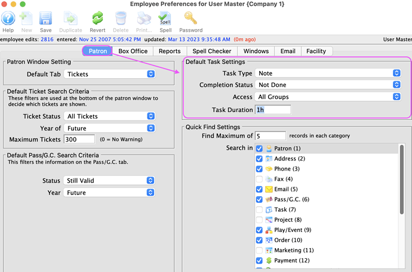Click the Email envelope icon in the list
Viewport: 412px width, 272px height.
point(269,189)
